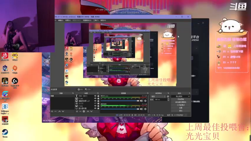The height and width of the screenshot is (141, 251).
Task: Open the transition type dropdown 渐变
Action: [x=158, y=97]
